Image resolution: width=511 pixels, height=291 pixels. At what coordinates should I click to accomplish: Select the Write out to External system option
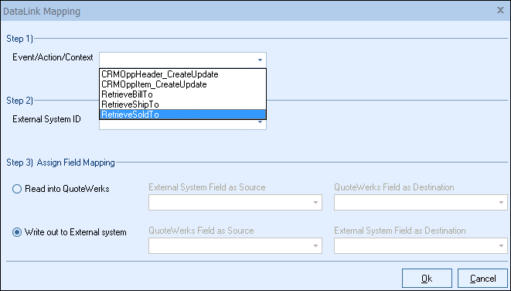(69, 232)
